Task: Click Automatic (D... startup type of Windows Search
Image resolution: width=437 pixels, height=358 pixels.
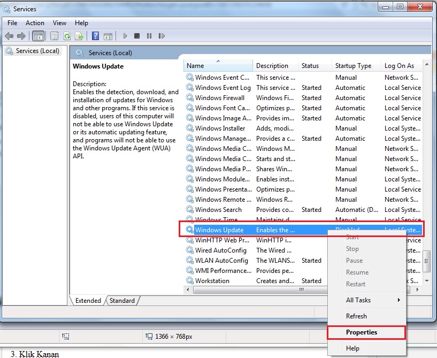Action: (x=357, y=210)
